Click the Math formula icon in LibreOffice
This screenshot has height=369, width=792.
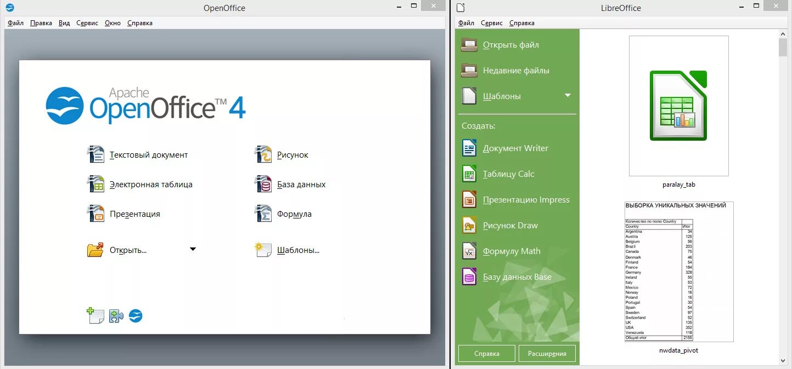pyautogui.click(x=469, y=251)
